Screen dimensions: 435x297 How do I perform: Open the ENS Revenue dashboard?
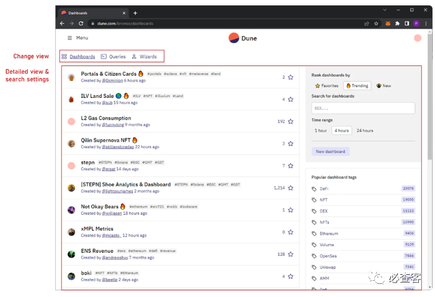[97, 251]
